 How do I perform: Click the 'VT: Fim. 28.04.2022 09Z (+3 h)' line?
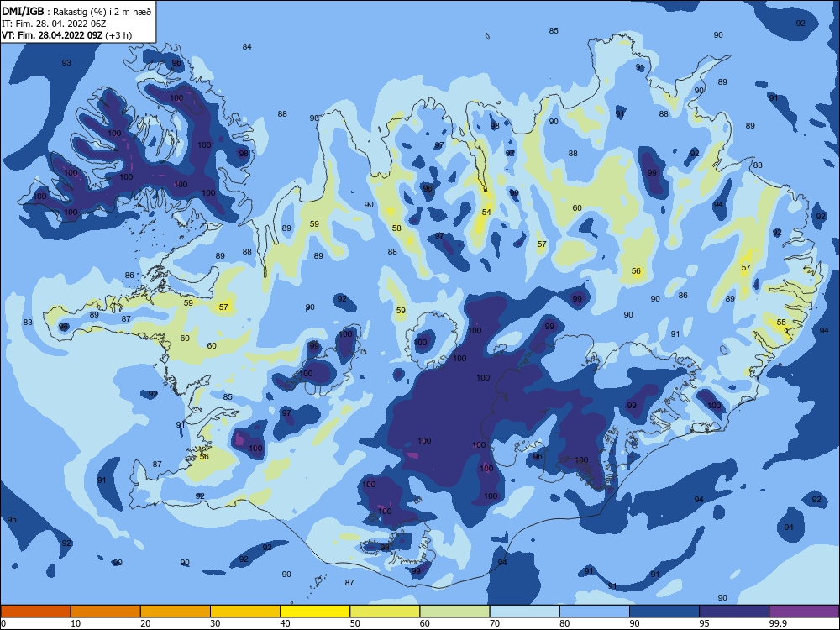(66, 35)
